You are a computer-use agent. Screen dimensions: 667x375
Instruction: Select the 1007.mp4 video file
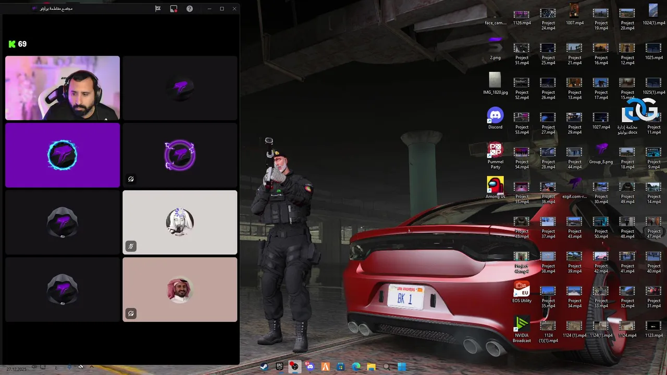pyautogui.click(x=574, y=15)
